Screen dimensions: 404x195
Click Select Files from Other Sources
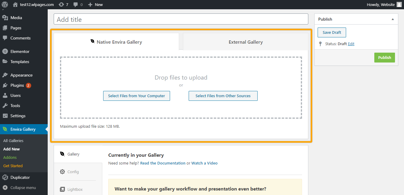[223, 96]
